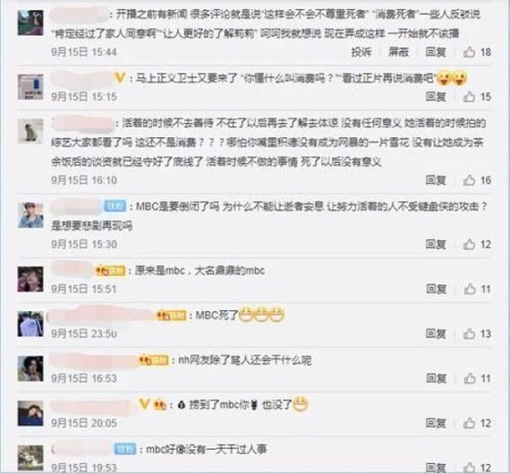
Task: Like the 16:10 comment with 16 likes
Action: click(468, 181)
